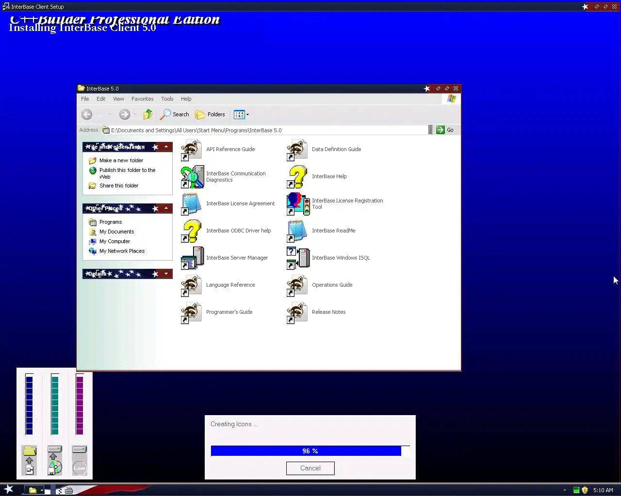Open the Back button history dropdown

point(110,114)
